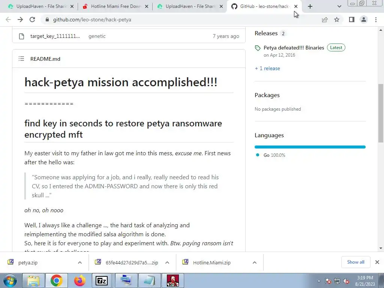Screen dimensions: 384x288
Task: Click the blue Go language bar
Action: pyautogui.click(x=310, y=147)
